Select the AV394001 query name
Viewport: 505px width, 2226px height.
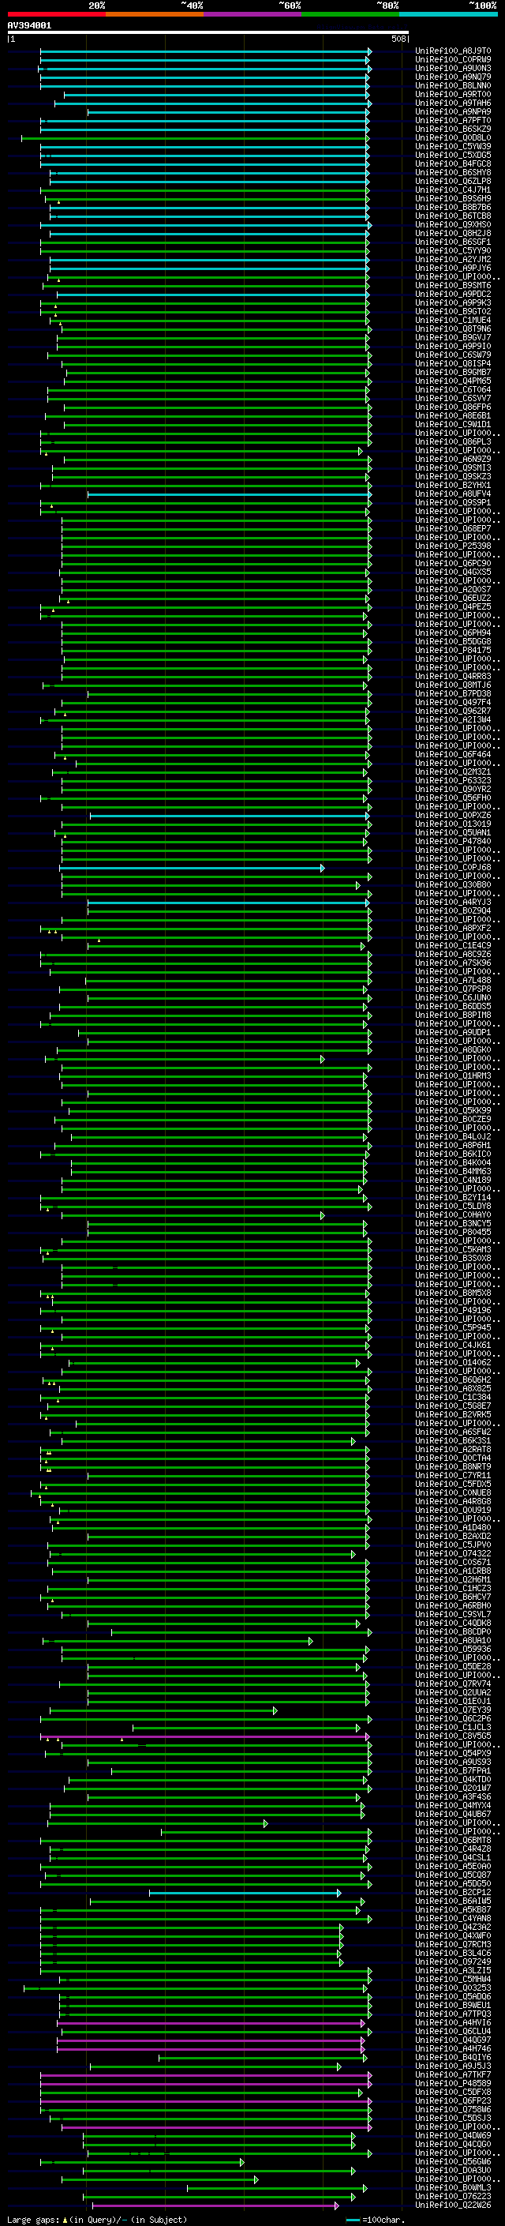(x=29, y=26)
